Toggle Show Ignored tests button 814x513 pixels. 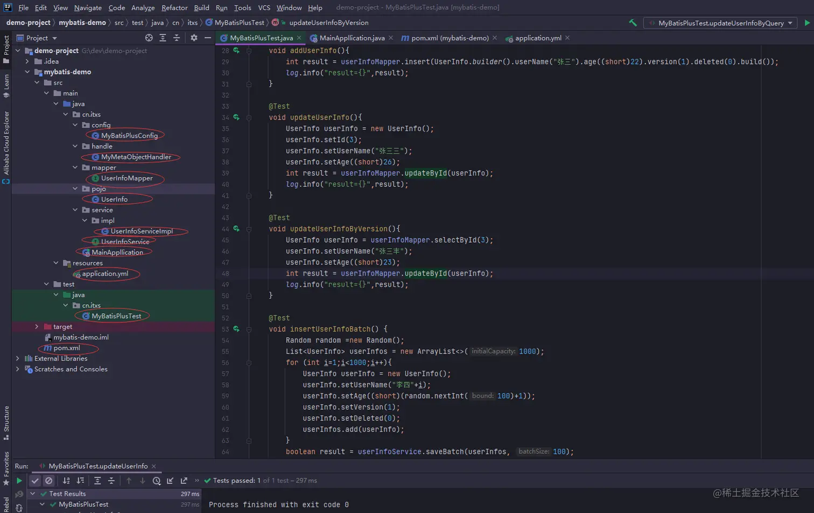tap(49, 481)
